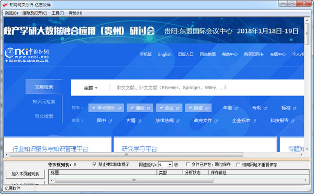Click the browser vertical scrollbar thumb
Viewport: 314px width, 194px height.
click(x=307, y=34)
